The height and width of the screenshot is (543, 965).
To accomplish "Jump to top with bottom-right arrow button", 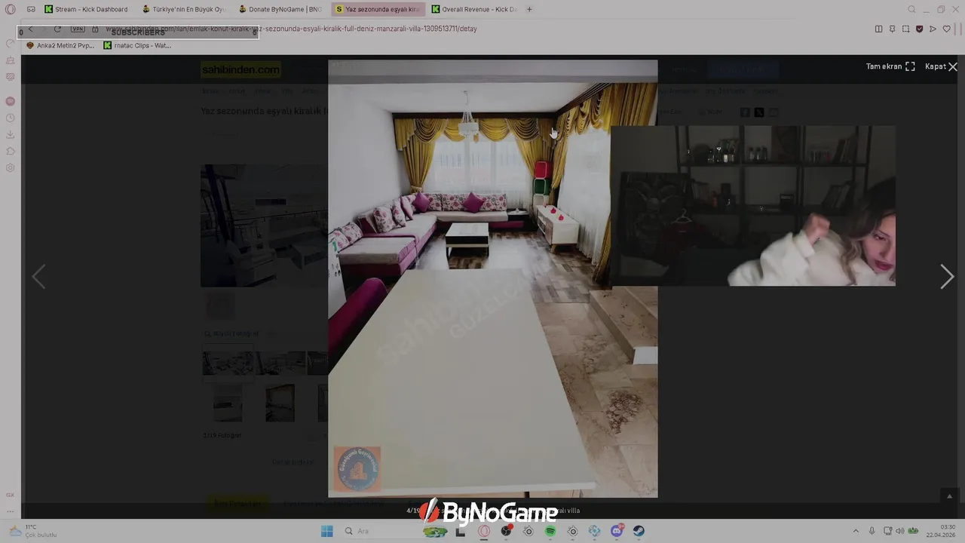I will point(949,495).
